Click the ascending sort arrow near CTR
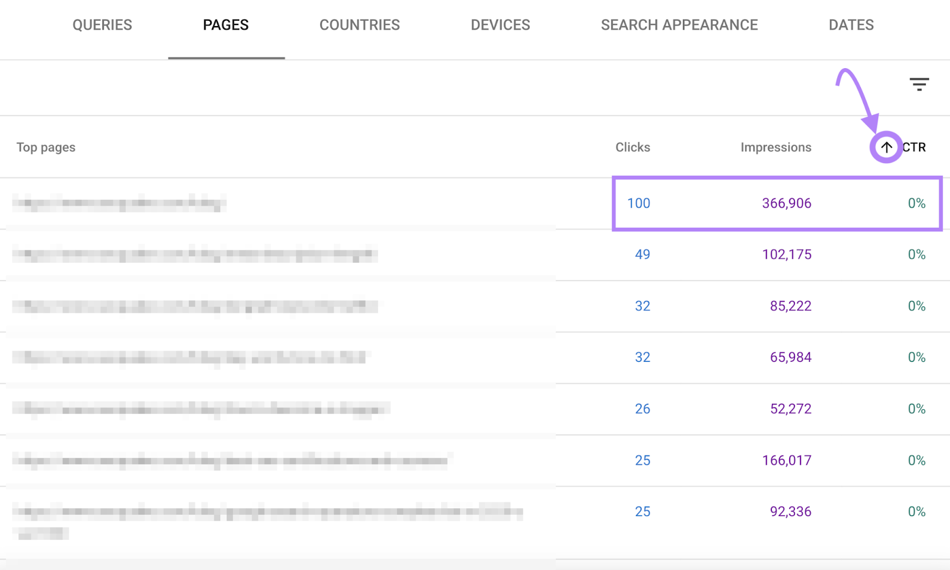 885,147
